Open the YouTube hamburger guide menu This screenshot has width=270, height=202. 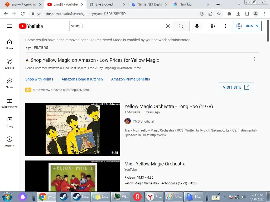[9, 26]
